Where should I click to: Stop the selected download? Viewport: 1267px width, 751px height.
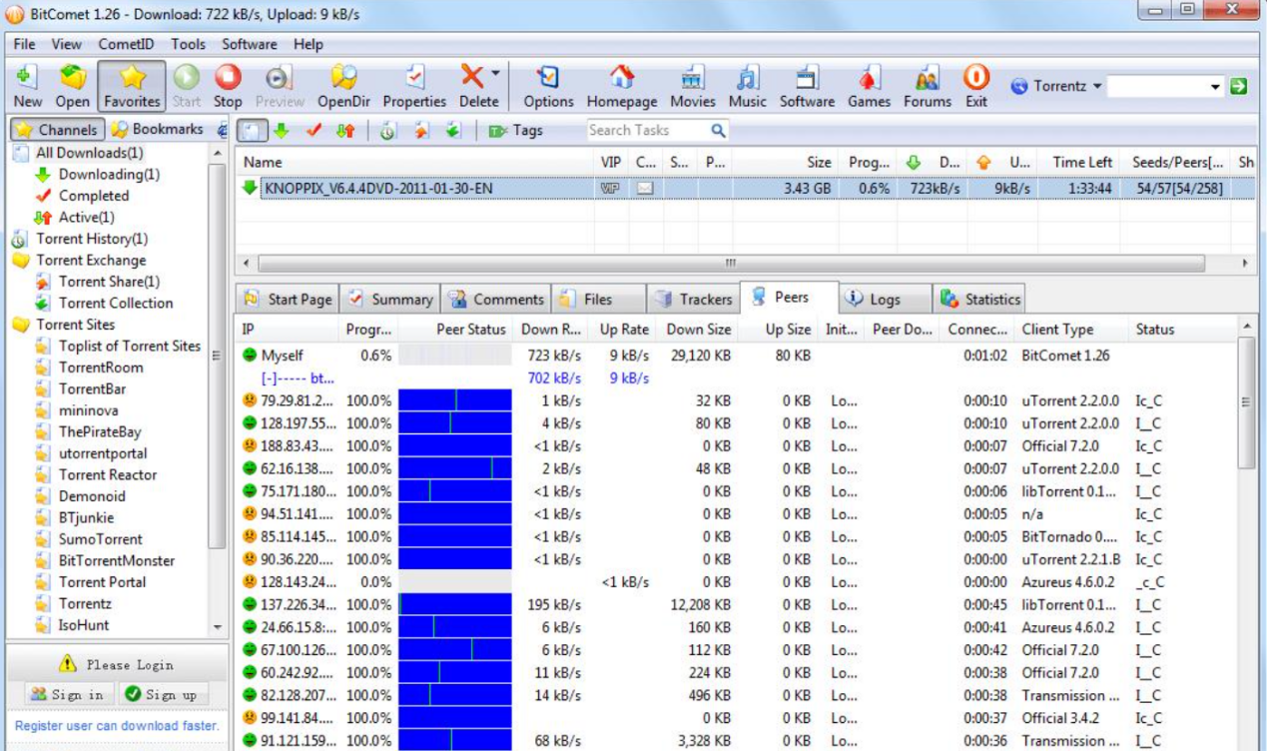pos(228,86)
